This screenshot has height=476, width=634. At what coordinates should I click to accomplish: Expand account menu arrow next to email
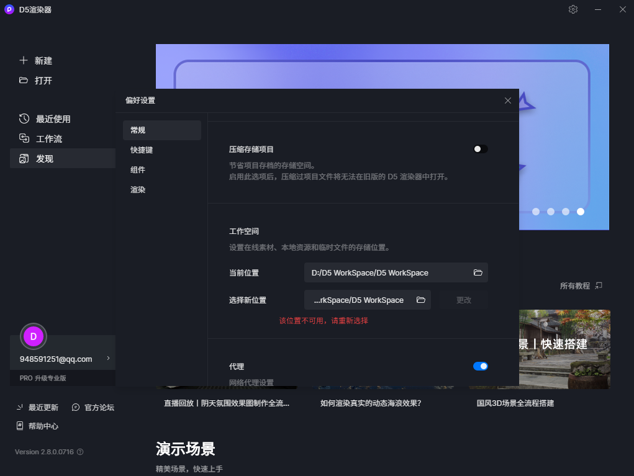pos(108,359)
